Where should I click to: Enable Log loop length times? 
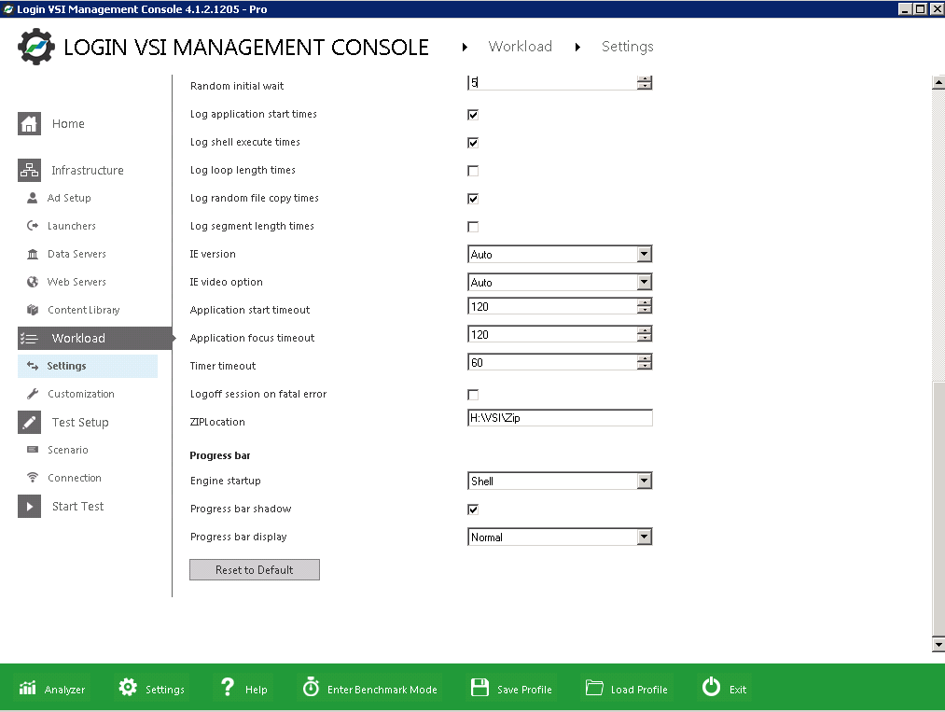473,171
